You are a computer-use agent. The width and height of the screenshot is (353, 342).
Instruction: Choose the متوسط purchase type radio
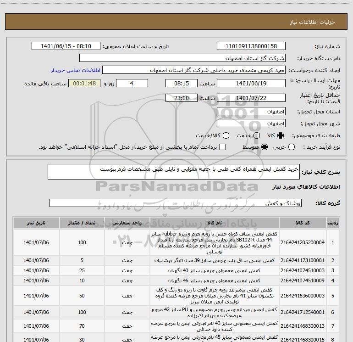pos(265,147)
